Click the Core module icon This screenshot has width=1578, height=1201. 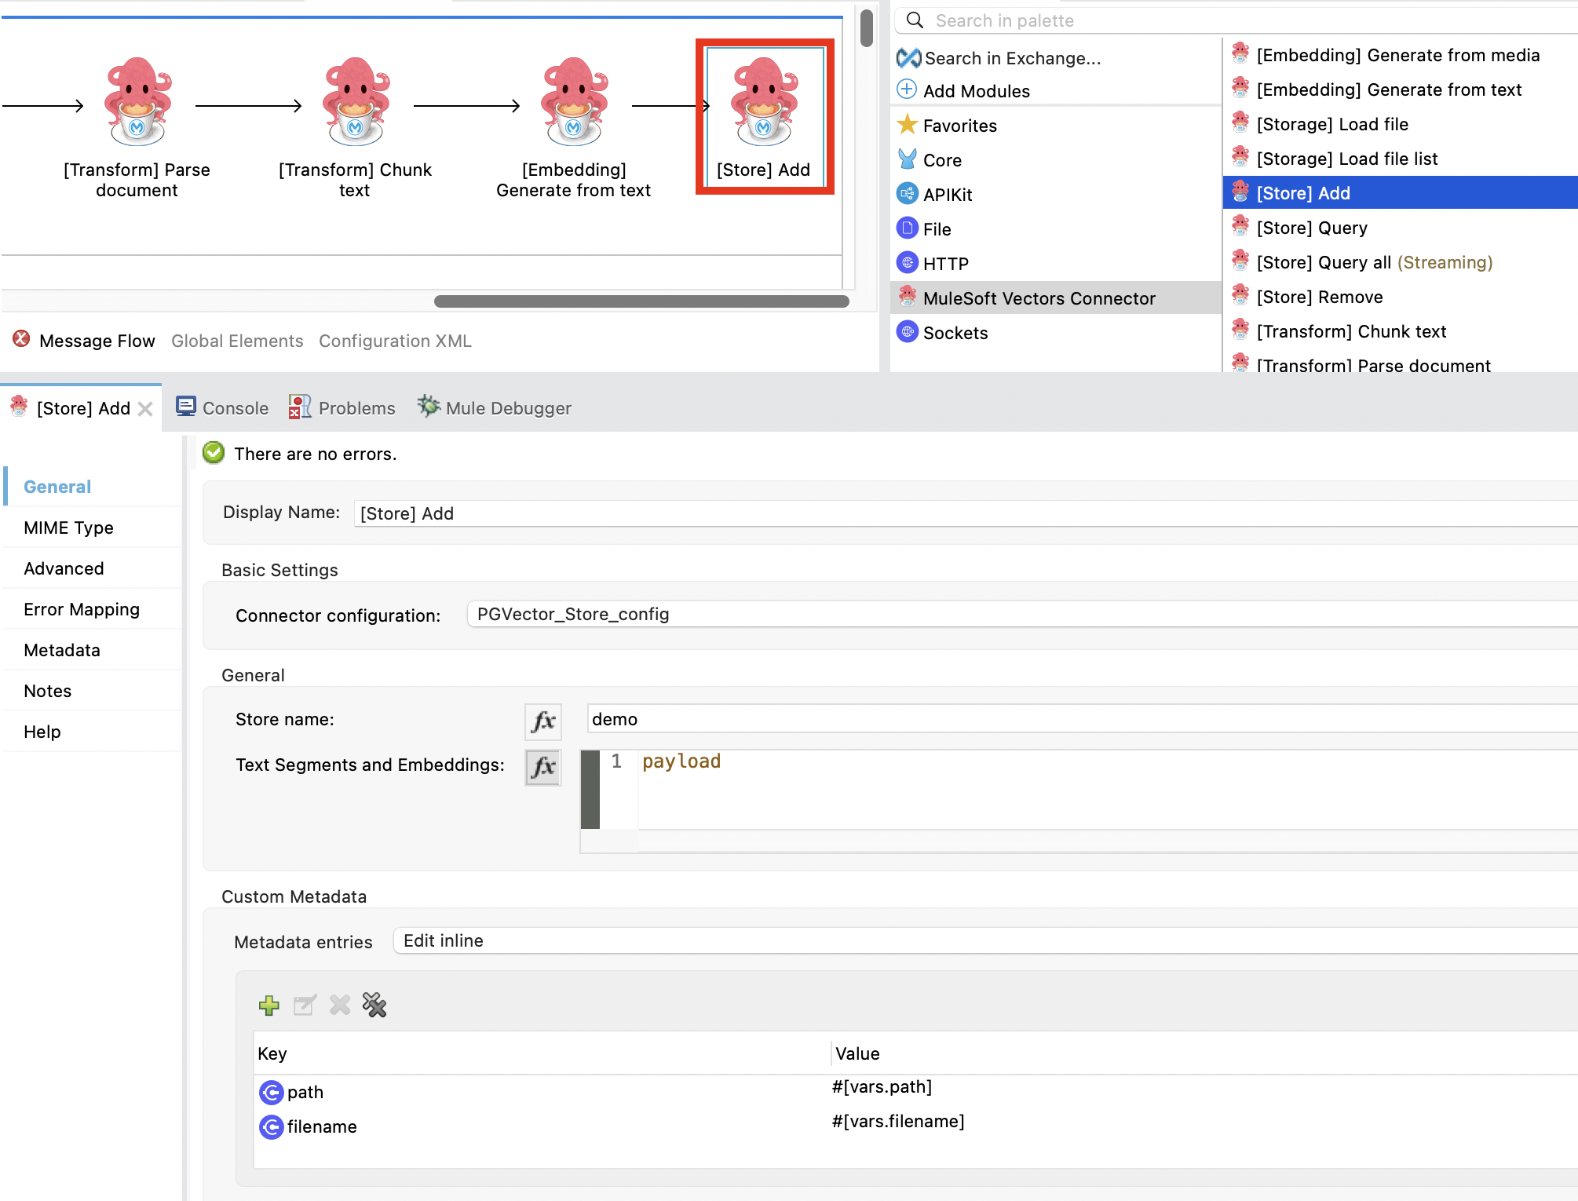(x=908, y=159)
